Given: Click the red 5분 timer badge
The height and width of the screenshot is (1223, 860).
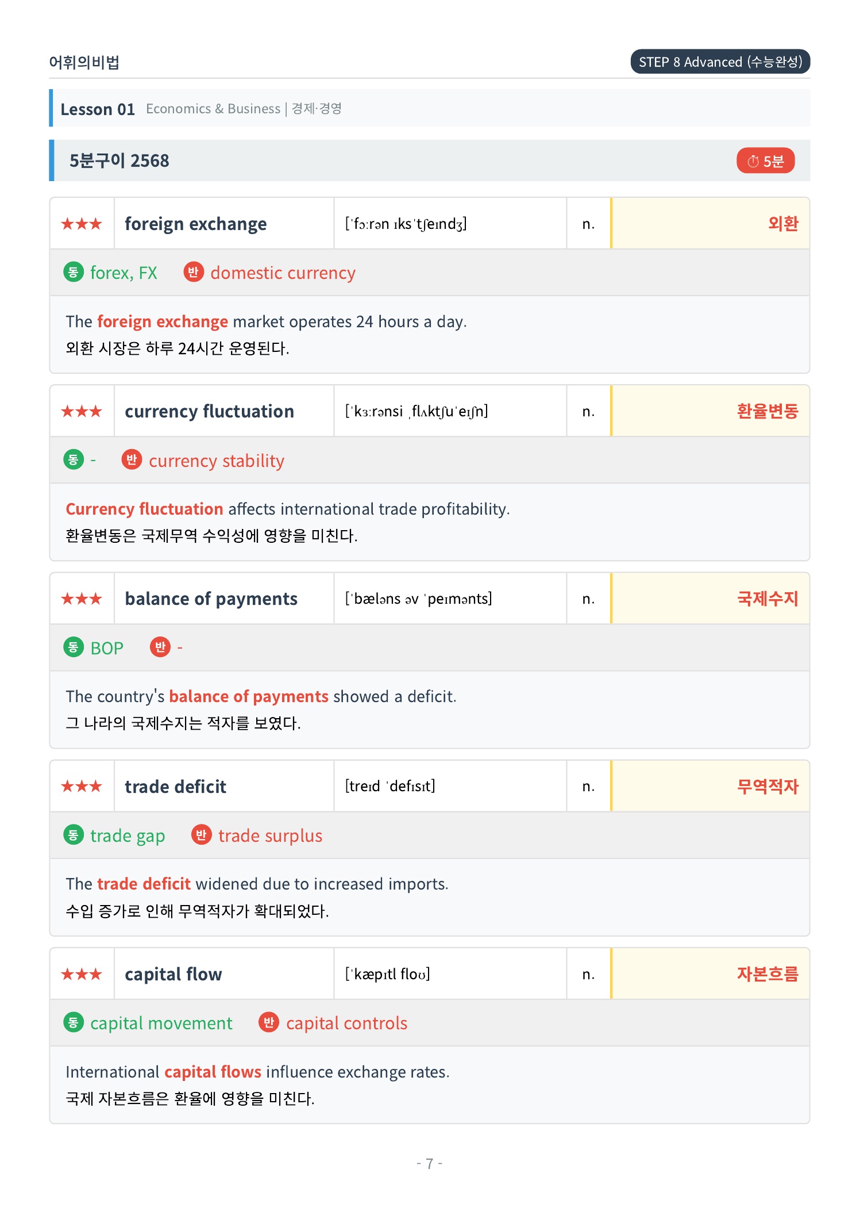Looking at the screenshot, I should click(765, 161).
